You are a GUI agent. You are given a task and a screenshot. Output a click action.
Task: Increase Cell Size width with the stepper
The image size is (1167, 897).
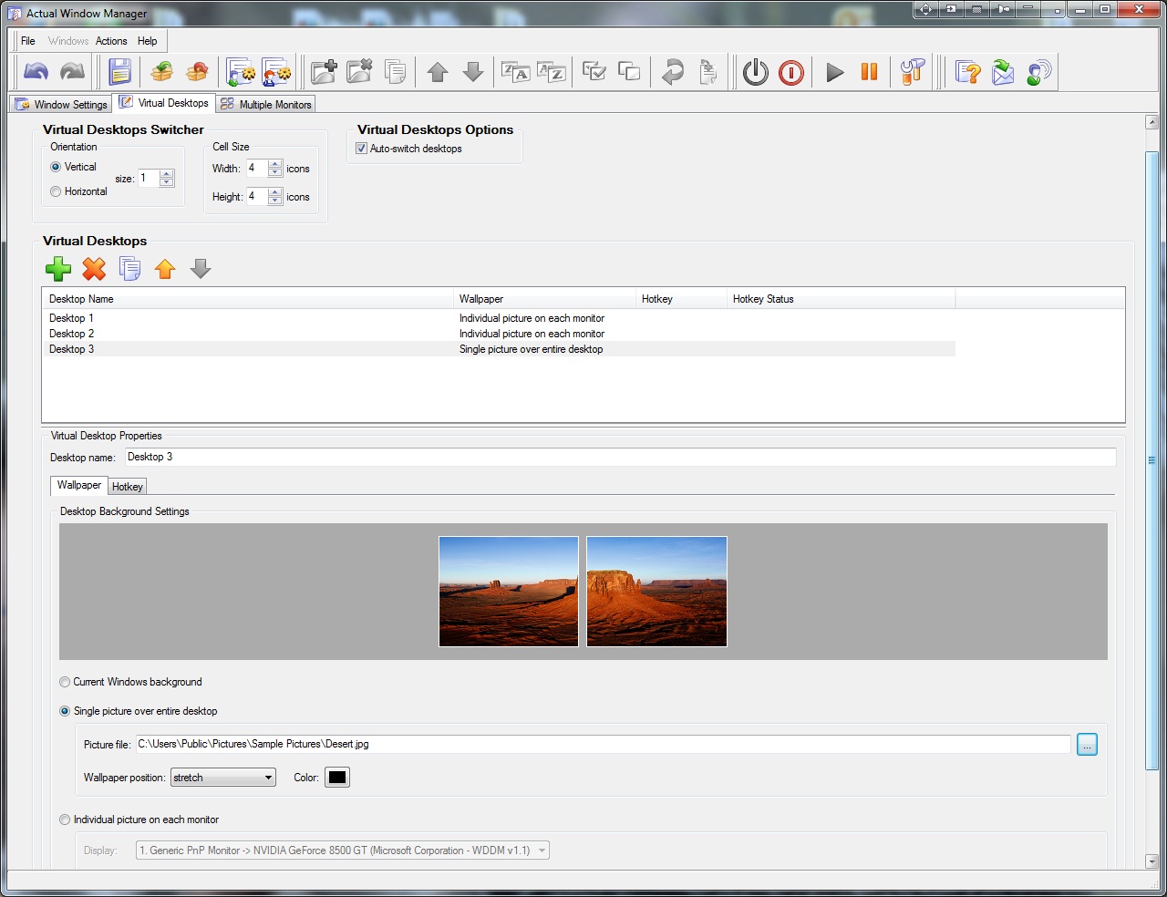tap(274, 164)
